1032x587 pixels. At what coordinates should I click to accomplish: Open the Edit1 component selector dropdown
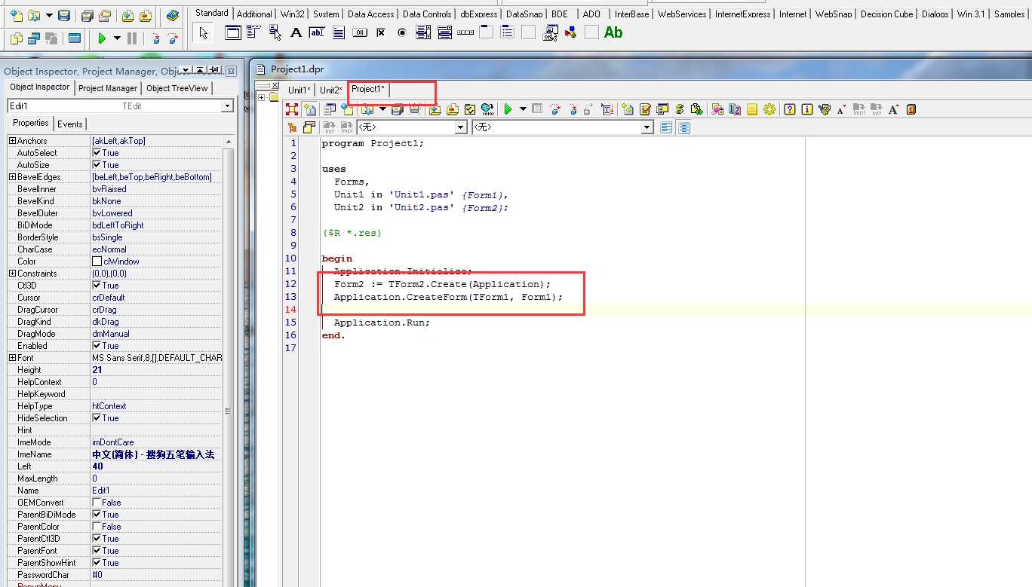(227, 106)
